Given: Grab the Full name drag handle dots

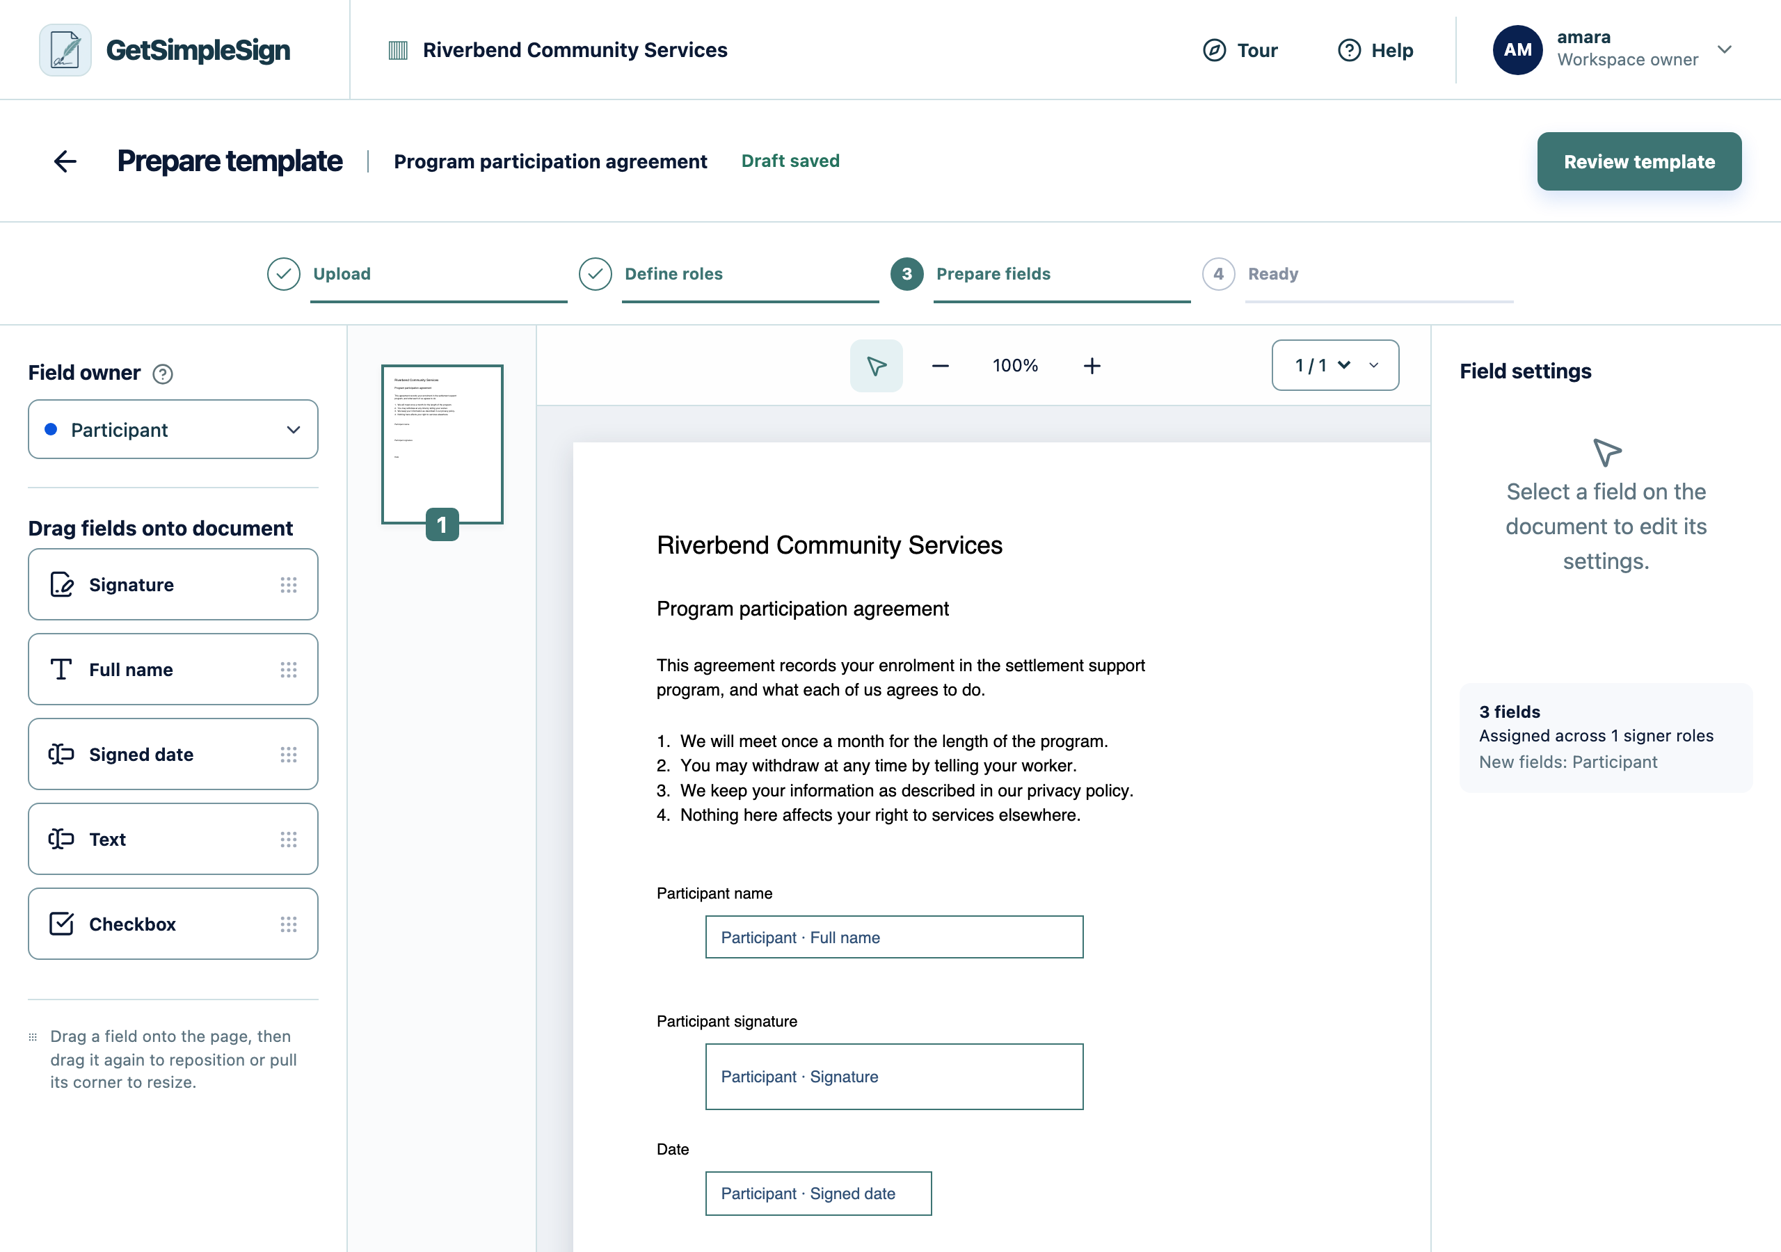Looking at the screenshot, I should pos(289,669).
